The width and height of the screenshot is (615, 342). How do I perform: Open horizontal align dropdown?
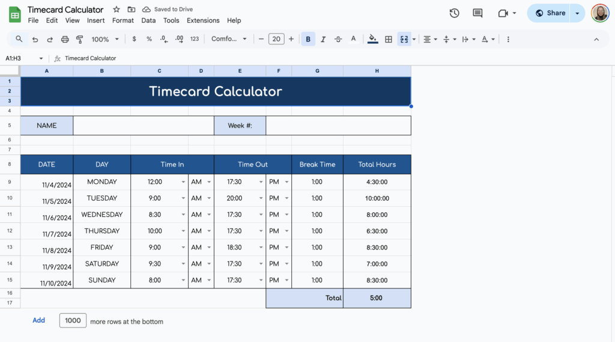(x=430, y=39)
